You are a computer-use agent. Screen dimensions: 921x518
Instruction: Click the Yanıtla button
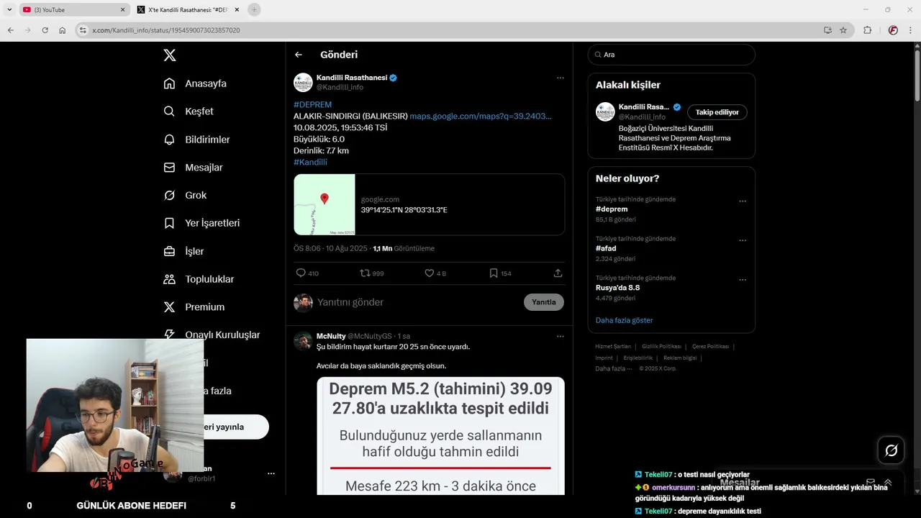tap(544, 302)
